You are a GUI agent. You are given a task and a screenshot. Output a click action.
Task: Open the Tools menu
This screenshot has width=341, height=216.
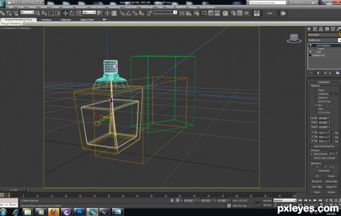(x=21, y=7)
